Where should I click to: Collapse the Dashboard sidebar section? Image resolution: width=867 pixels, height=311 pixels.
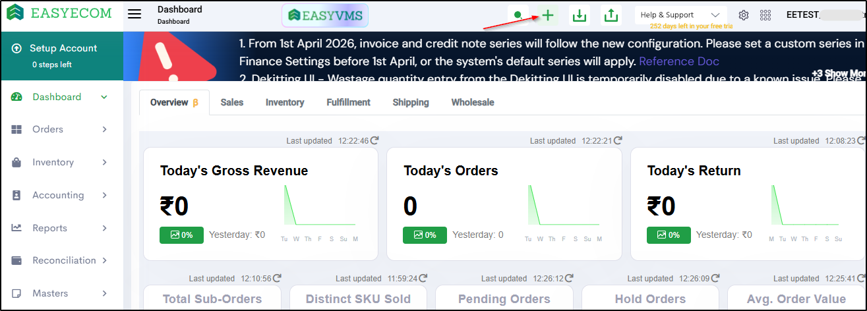[x=104, y=97]
